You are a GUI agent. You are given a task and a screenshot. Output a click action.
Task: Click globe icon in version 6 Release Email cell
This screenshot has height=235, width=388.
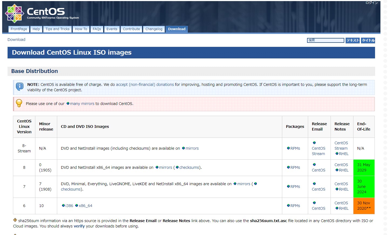314,203
